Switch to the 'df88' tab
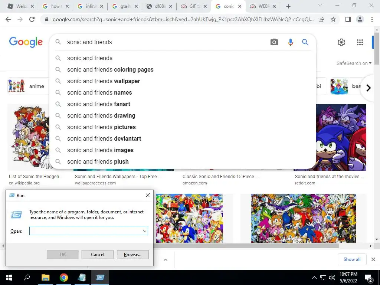Image resolution: width=380 pixels, height=285 pixels. (x=160, y=7)
